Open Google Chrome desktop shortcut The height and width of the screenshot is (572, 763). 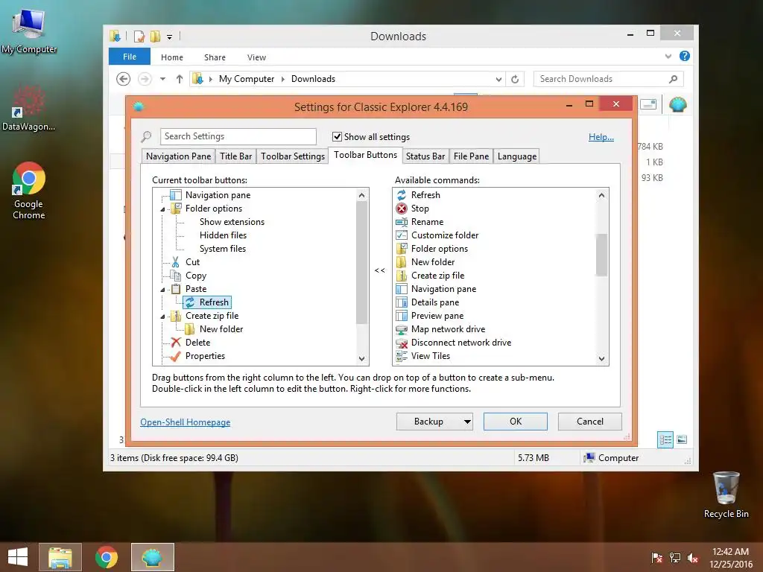click(x=29, y=191)
